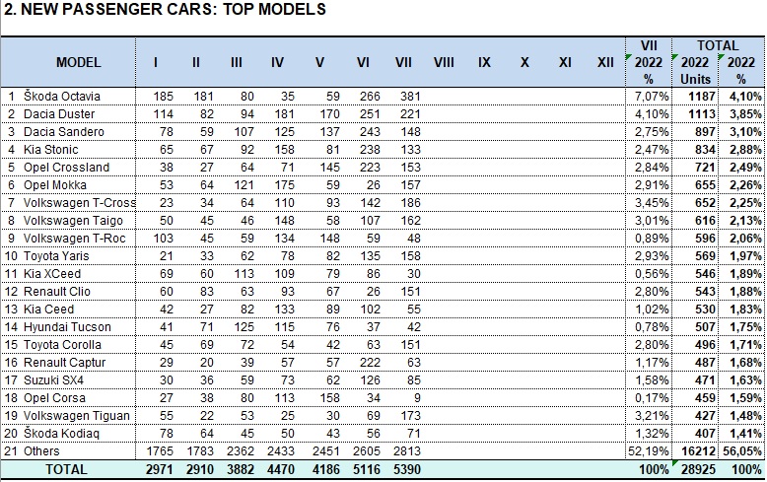The width and height of the screenshot is (767, 482).
Task: Click the green marker on grand total 28925
Action: click(x=674, y=463)
